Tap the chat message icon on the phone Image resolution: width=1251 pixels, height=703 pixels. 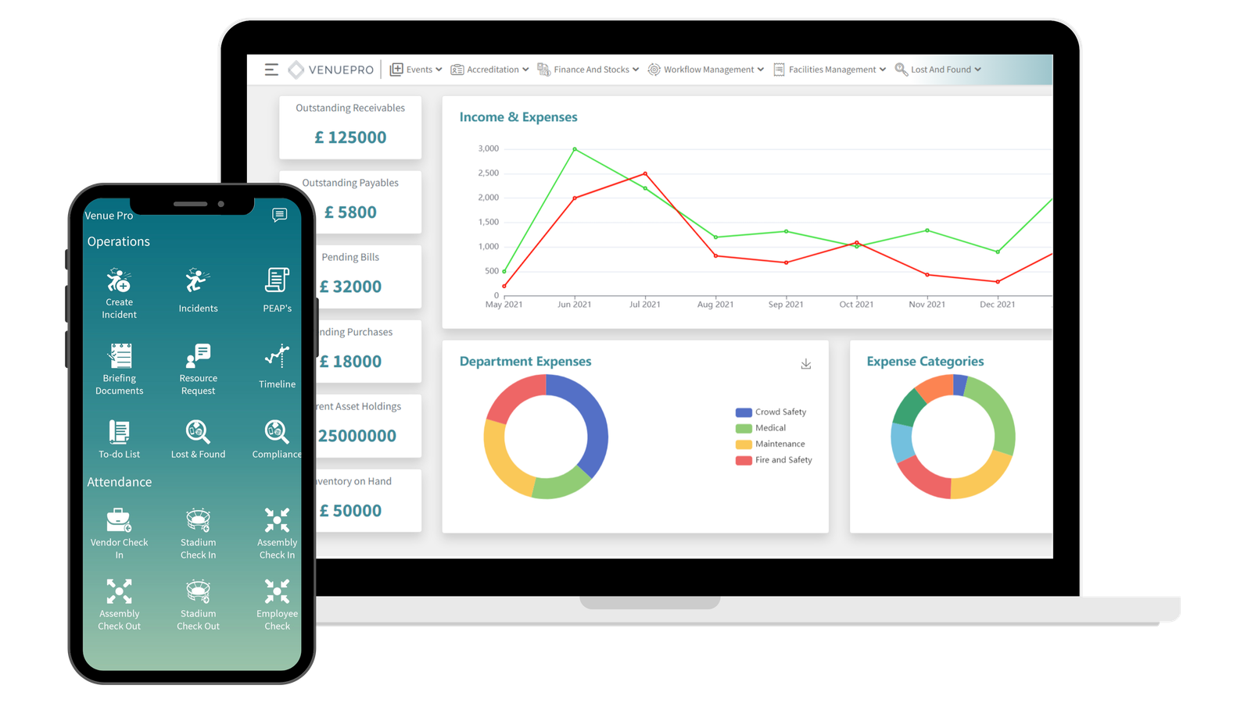279,215
